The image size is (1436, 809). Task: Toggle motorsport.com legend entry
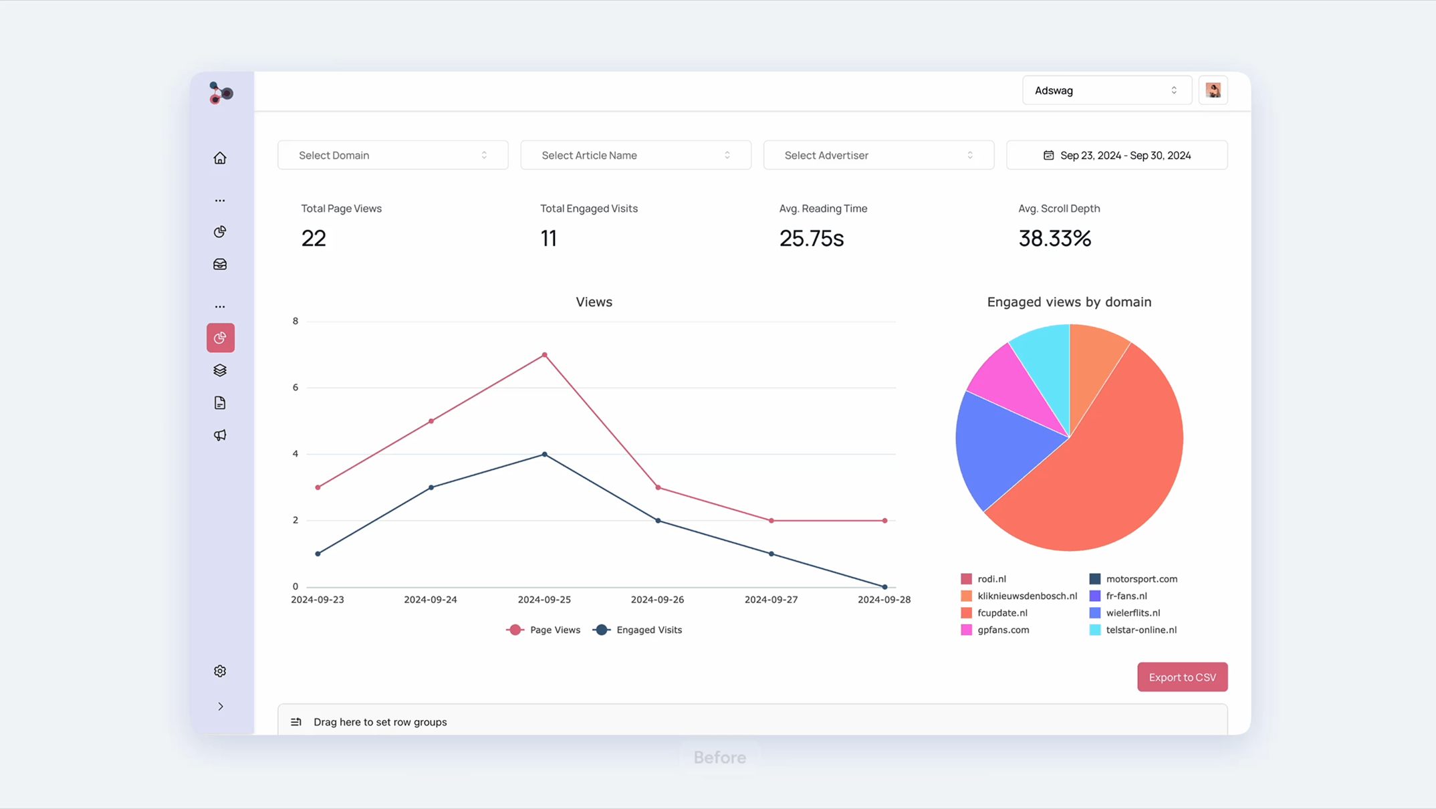pyautogui.click(x=1133, y=579)
